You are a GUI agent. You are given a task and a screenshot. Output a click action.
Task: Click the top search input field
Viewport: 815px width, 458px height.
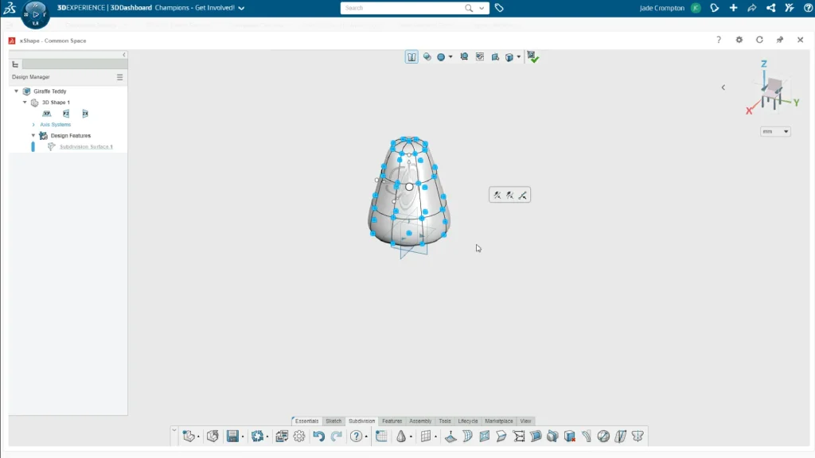[404, 8]
